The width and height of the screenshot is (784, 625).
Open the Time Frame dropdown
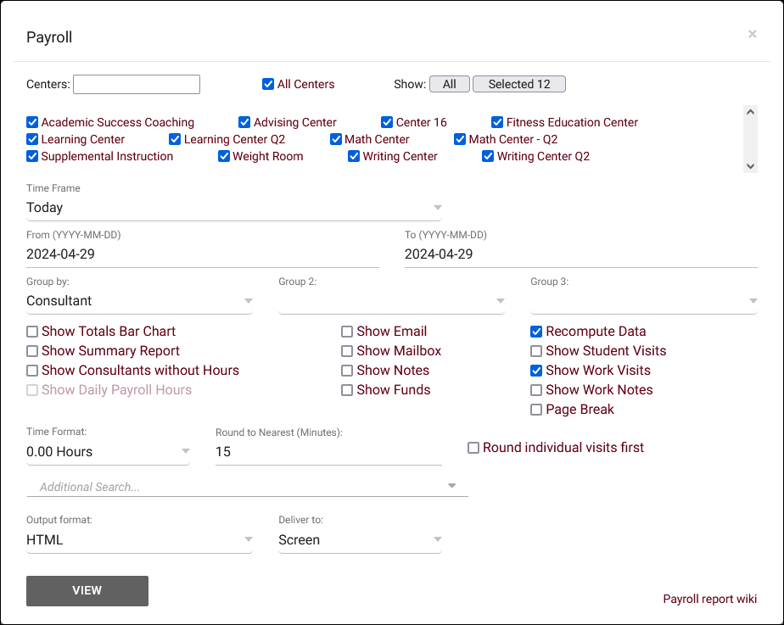click(233, 208)
